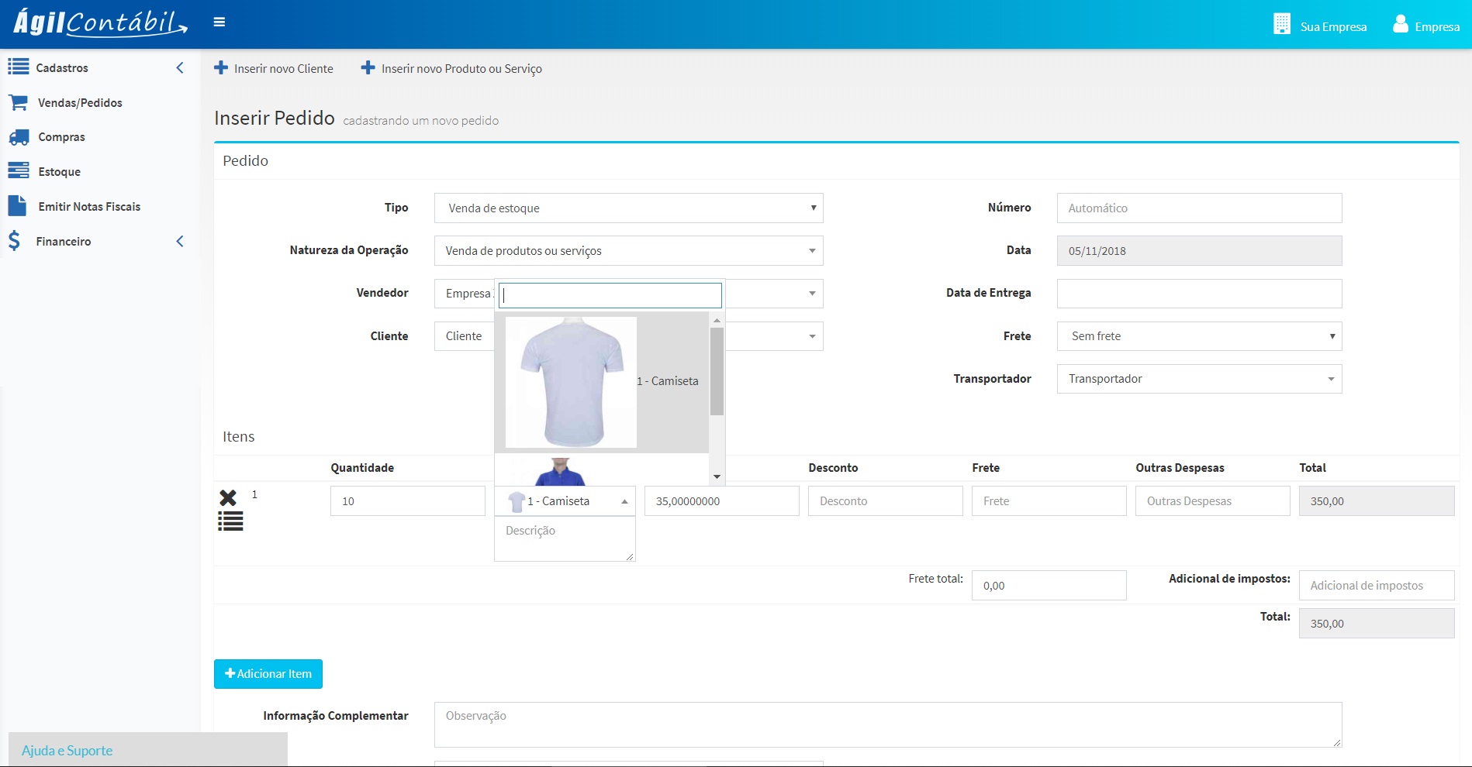Click the Vendas/Pedidos shopping cart icon
This screenshot has width=1472, height=767.
pos(19,102)
